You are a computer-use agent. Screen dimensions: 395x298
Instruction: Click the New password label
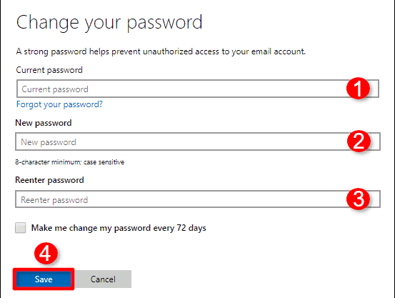(44, 123)
